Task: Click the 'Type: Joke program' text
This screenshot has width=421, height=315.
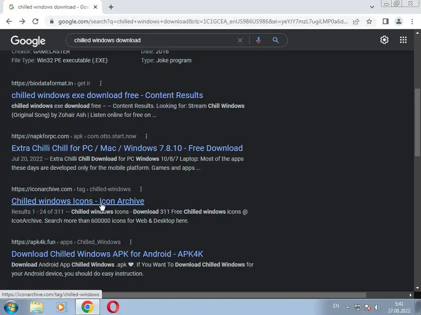Action: tap(166, 60)
